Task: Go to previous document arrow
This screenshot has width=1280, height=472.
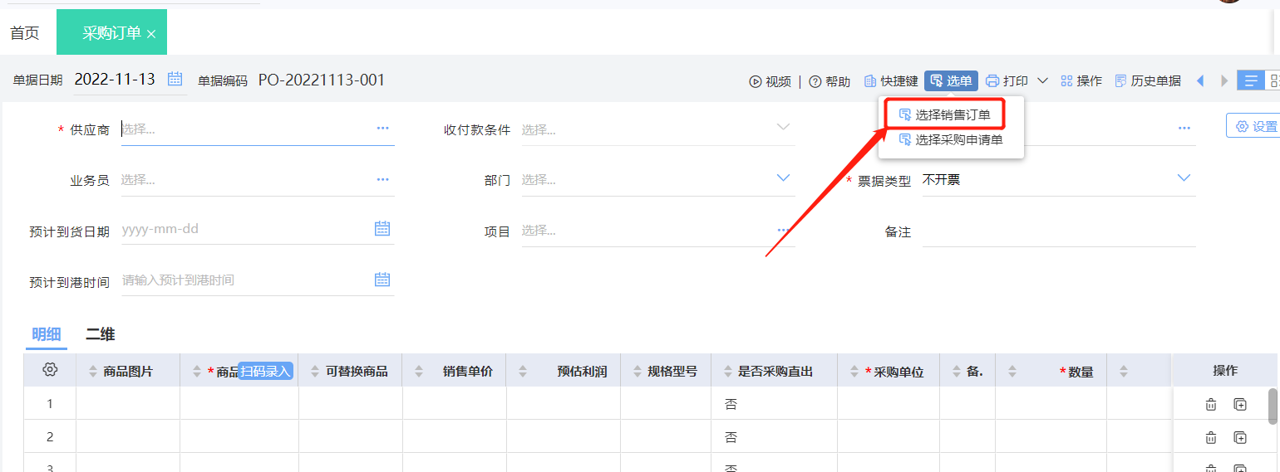Action: tap(1200, 80)
